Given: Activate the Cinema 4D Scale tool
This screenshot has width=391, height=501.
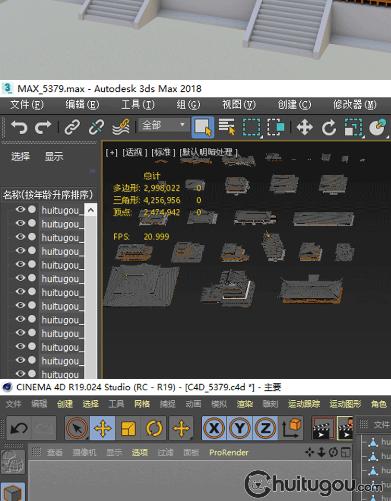Looking at the screenshot, I should click(128, 429).
